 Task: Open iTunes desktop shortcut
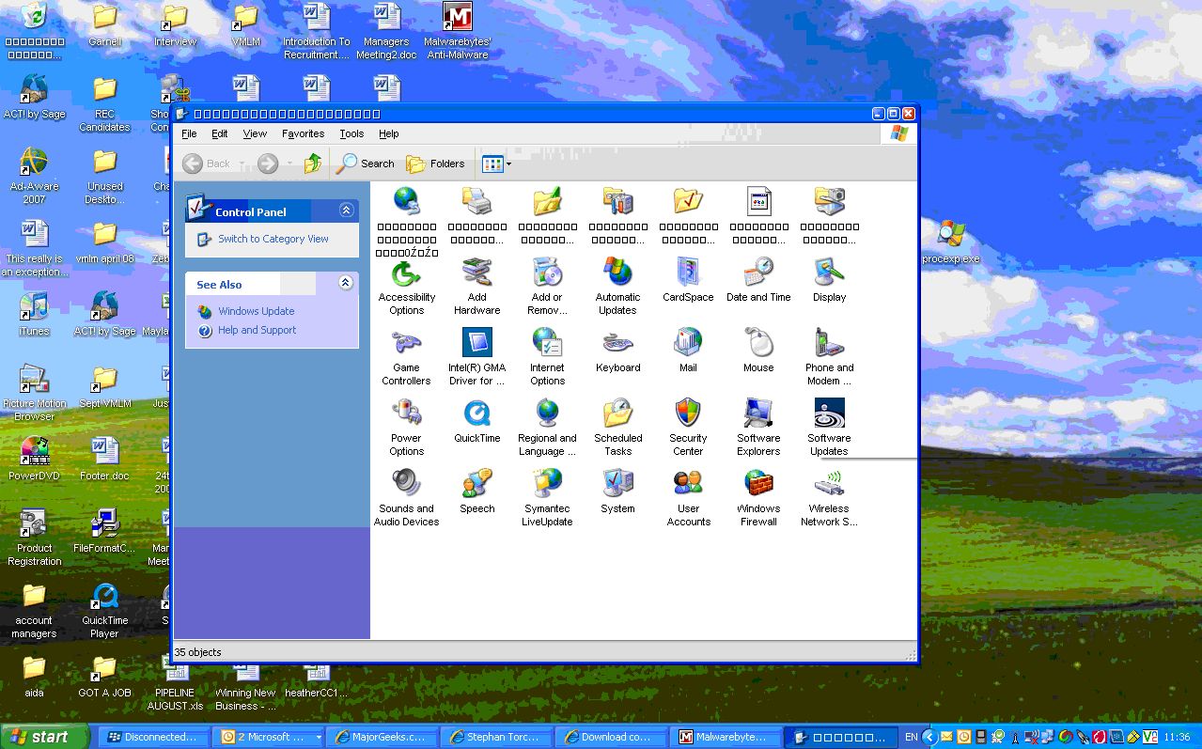(x=34, y=314)
